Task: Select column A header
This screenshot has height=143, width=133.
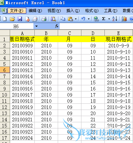Action: click(22, 33)
